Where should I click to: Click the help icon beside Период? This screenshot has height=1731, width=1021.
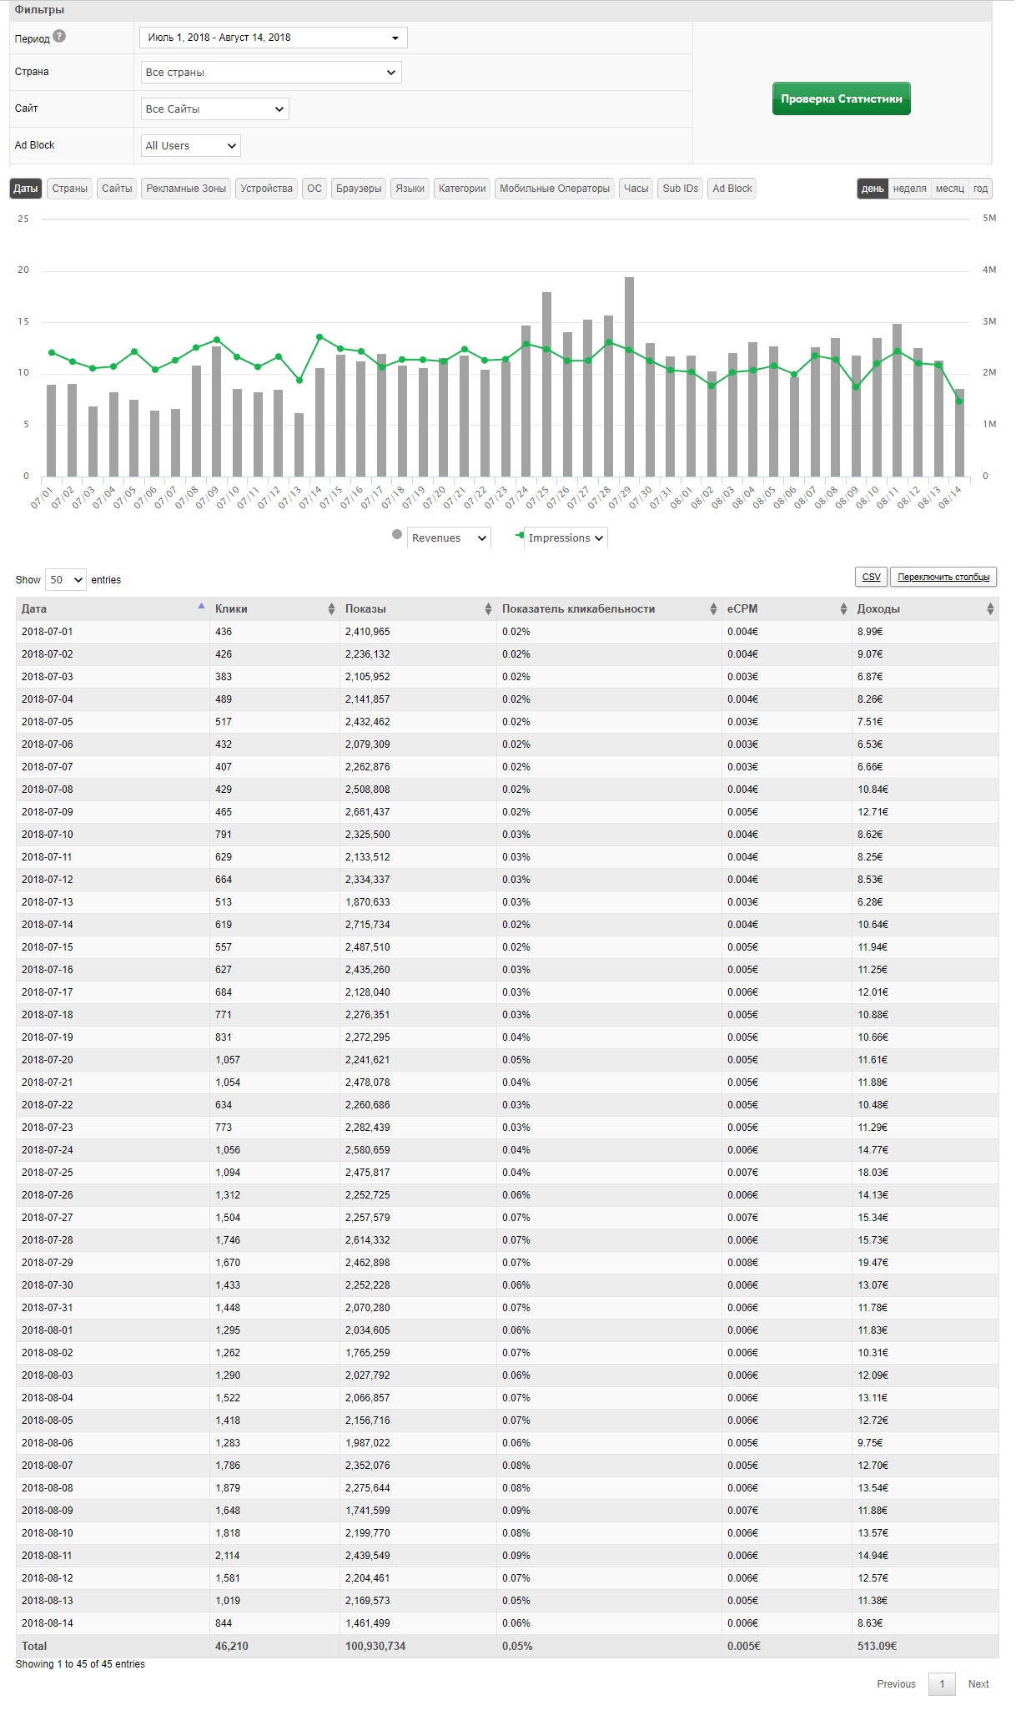click(x=59, y=36)
